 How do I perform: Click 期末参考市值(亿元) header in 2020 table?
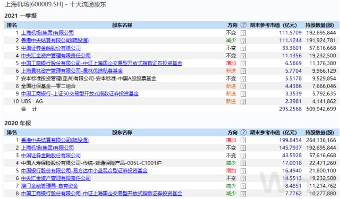point(273,132)
